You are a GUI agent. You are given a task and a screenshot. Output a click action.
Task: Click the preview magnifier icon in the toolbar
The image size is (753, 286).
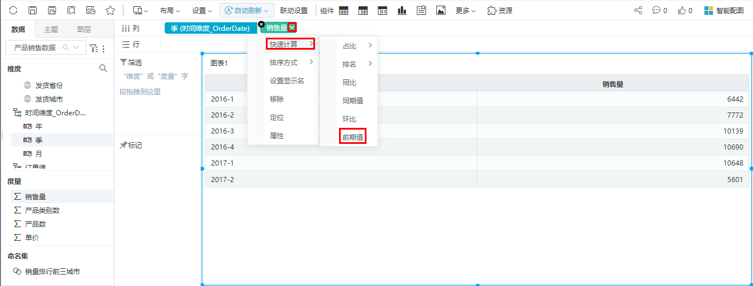tap(71, 10)
